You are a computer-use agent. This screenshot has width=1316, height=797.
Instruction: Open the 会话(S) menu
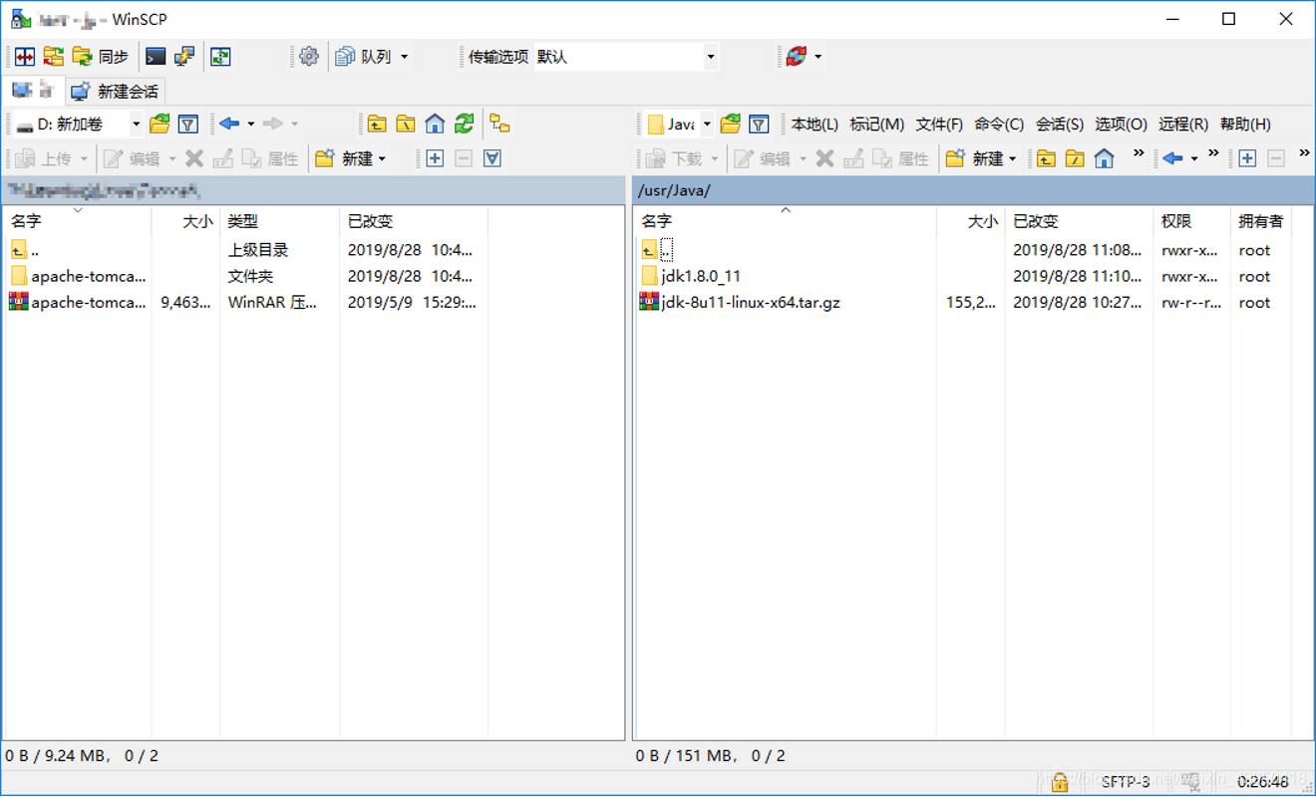[x=1060, y=125]
